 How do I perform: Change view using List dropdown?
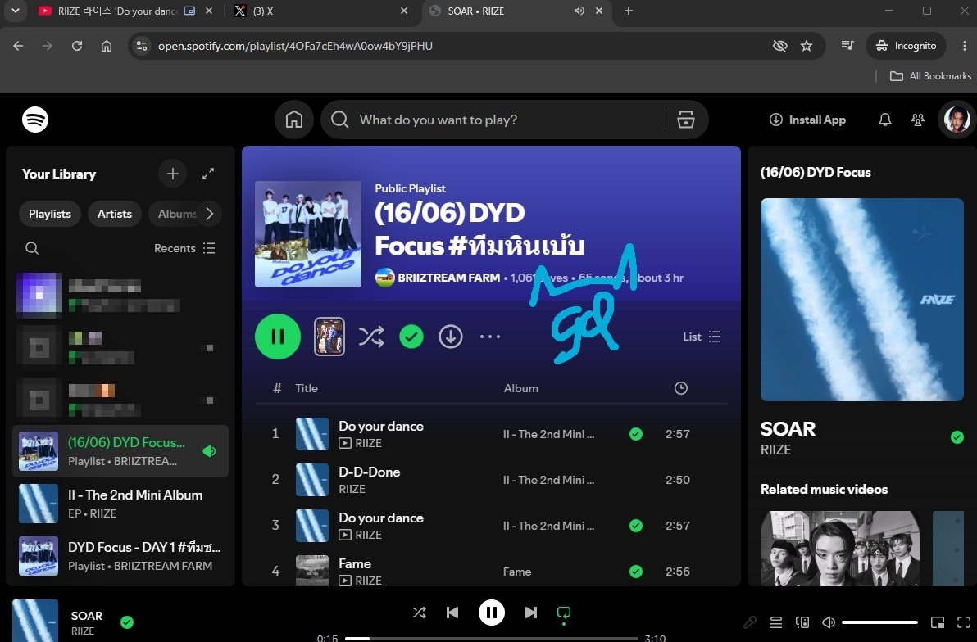702,337
